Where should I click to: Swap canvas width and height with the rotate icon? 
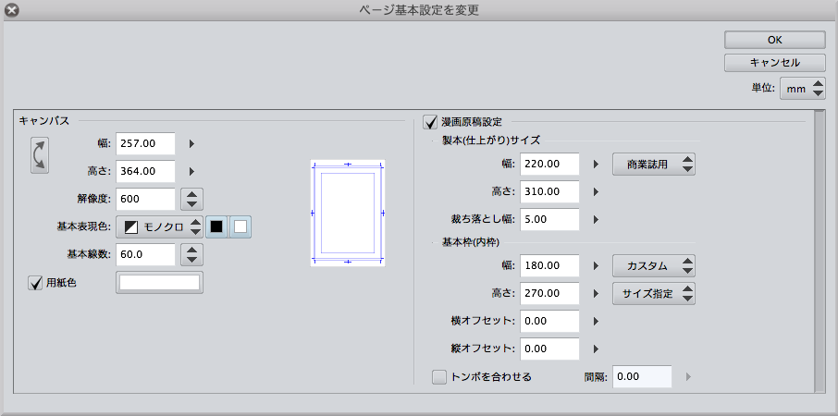(x=40, y=155)
